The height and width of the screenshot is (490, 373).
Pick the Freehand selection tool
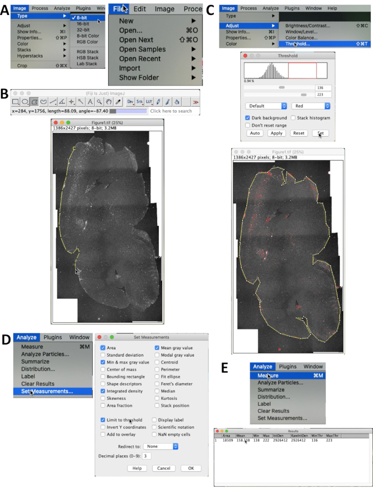click(44, 101)
